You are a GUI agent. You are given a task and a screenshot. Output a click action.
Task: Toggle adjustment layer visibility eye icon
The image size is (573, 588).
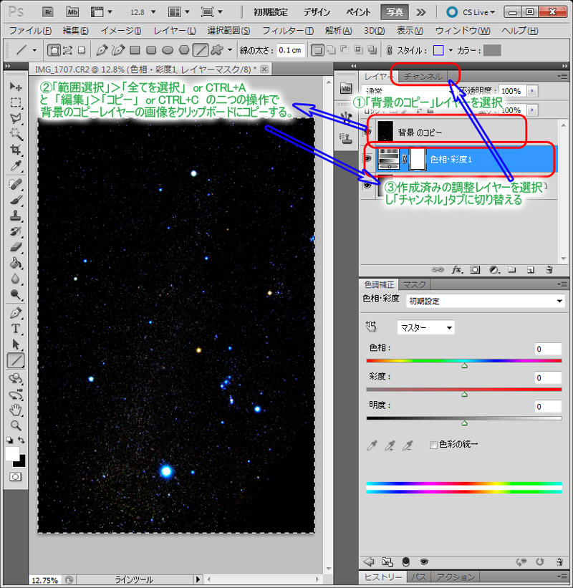(424, 562)
